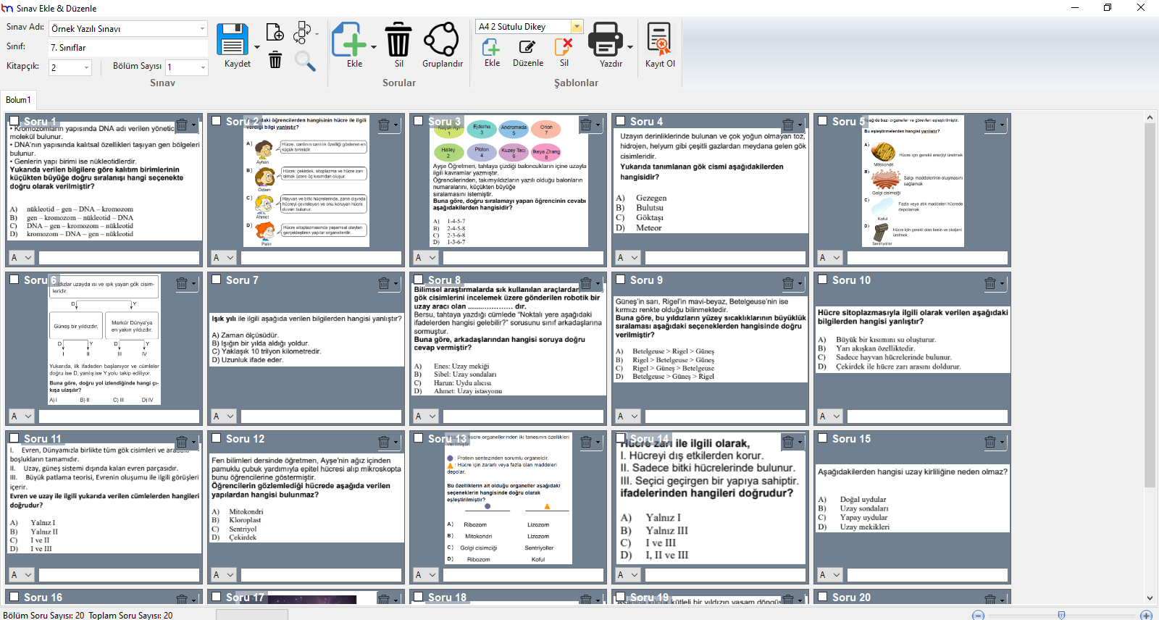Check the Soru 7 checkbox

pyautogui.click(x=217, y=280)
